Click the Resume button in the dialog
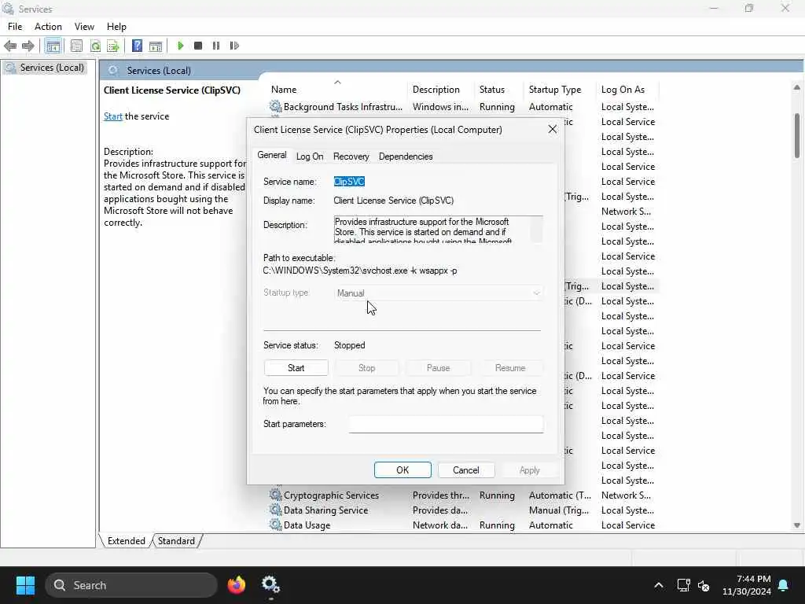The width and height of the screenshot is (805, 604). pos(509,368)
